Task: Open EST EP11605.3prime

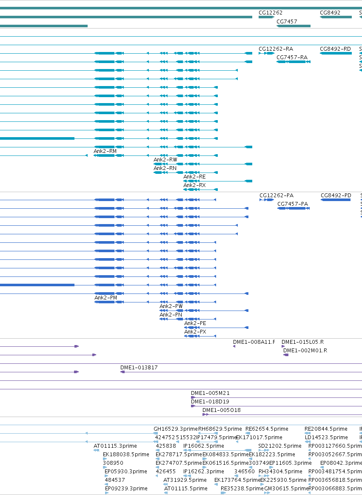Action: [291, 463]
